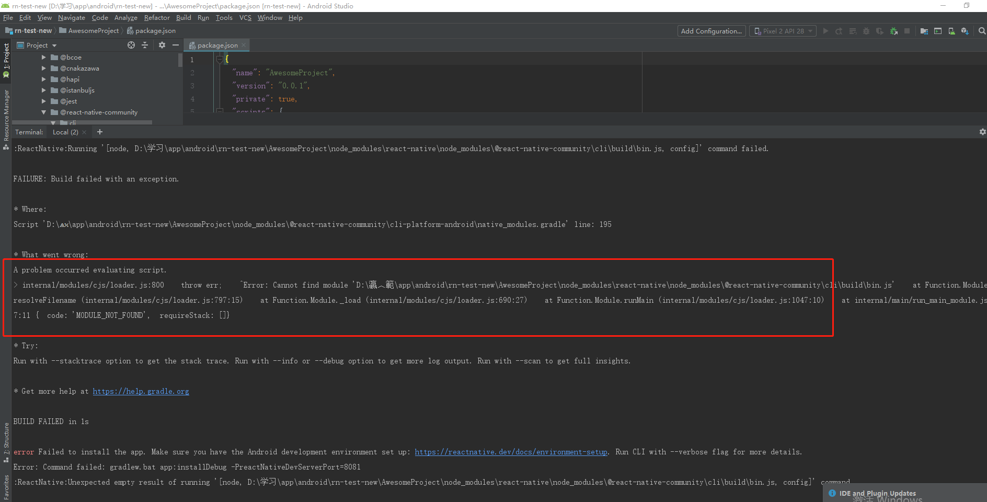Toggle the Structure side tool window
The height and width of the screenshot is (502, 987).
point(6,442)
